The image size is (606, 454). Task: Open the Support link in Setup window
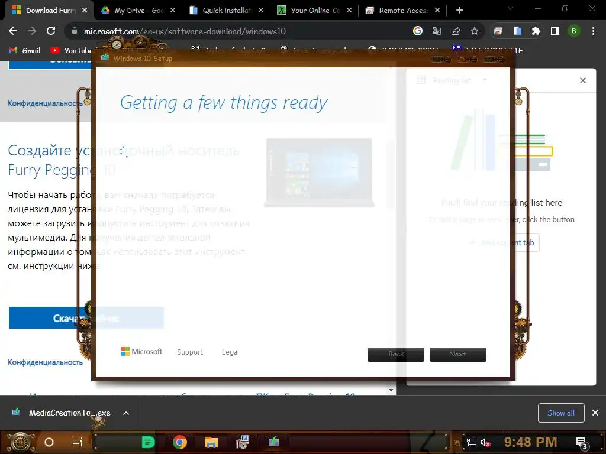(190, 352)
